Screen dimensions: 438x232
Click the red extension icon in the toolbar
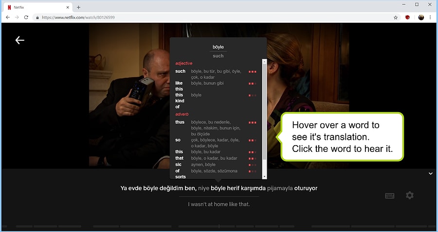(x=408, y=17)
